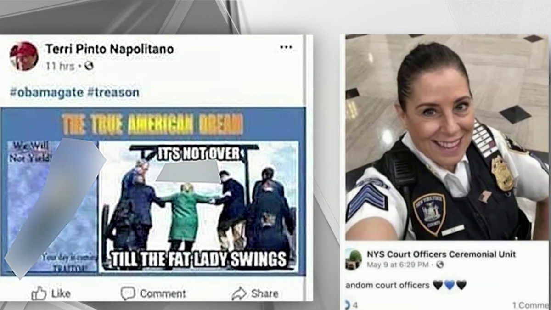Open the three-dot post options menu
Viewport: 551px width, 310px height.
tap(286, 47)
